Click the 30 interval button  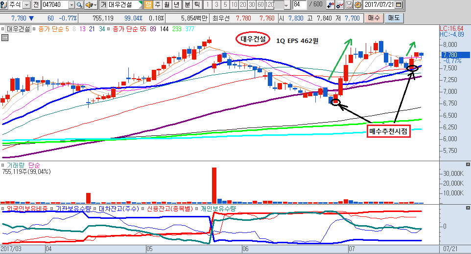coord(252,5)
